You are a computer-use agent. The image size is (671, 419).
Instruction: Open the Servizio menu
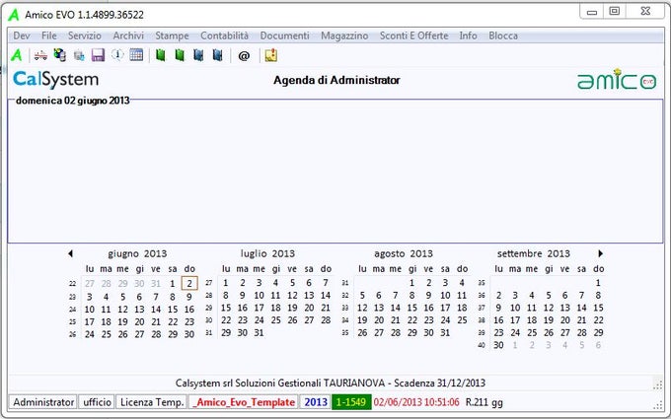(85, 35)
